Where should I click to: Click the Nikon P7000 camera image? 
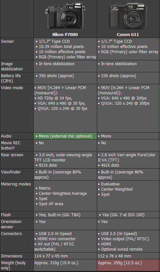coord(65,16)
